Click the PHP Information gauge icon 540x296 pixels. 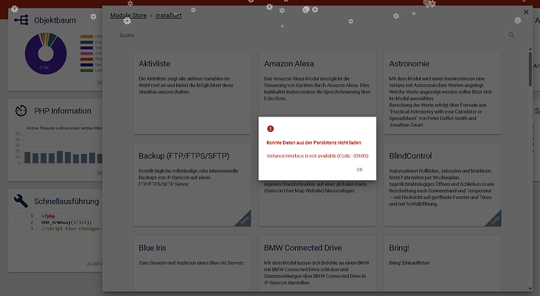tap(21, 111)
